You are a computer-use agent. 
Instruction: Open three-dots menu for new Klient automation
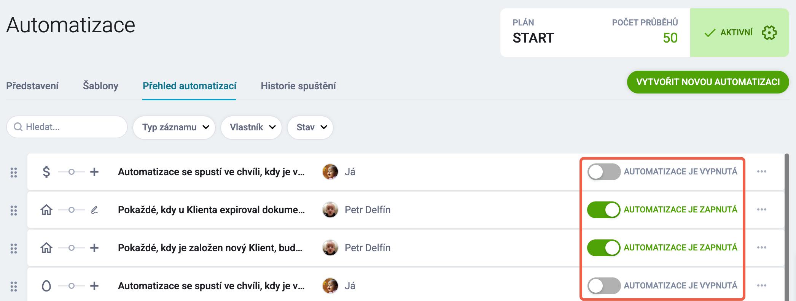[762, 247]
